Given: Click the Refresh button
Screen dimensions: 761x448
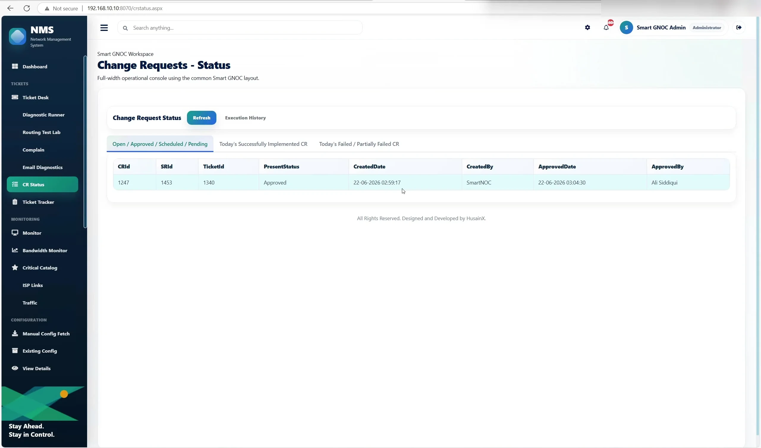Looking at the screenshot, I should click(202, 118).
